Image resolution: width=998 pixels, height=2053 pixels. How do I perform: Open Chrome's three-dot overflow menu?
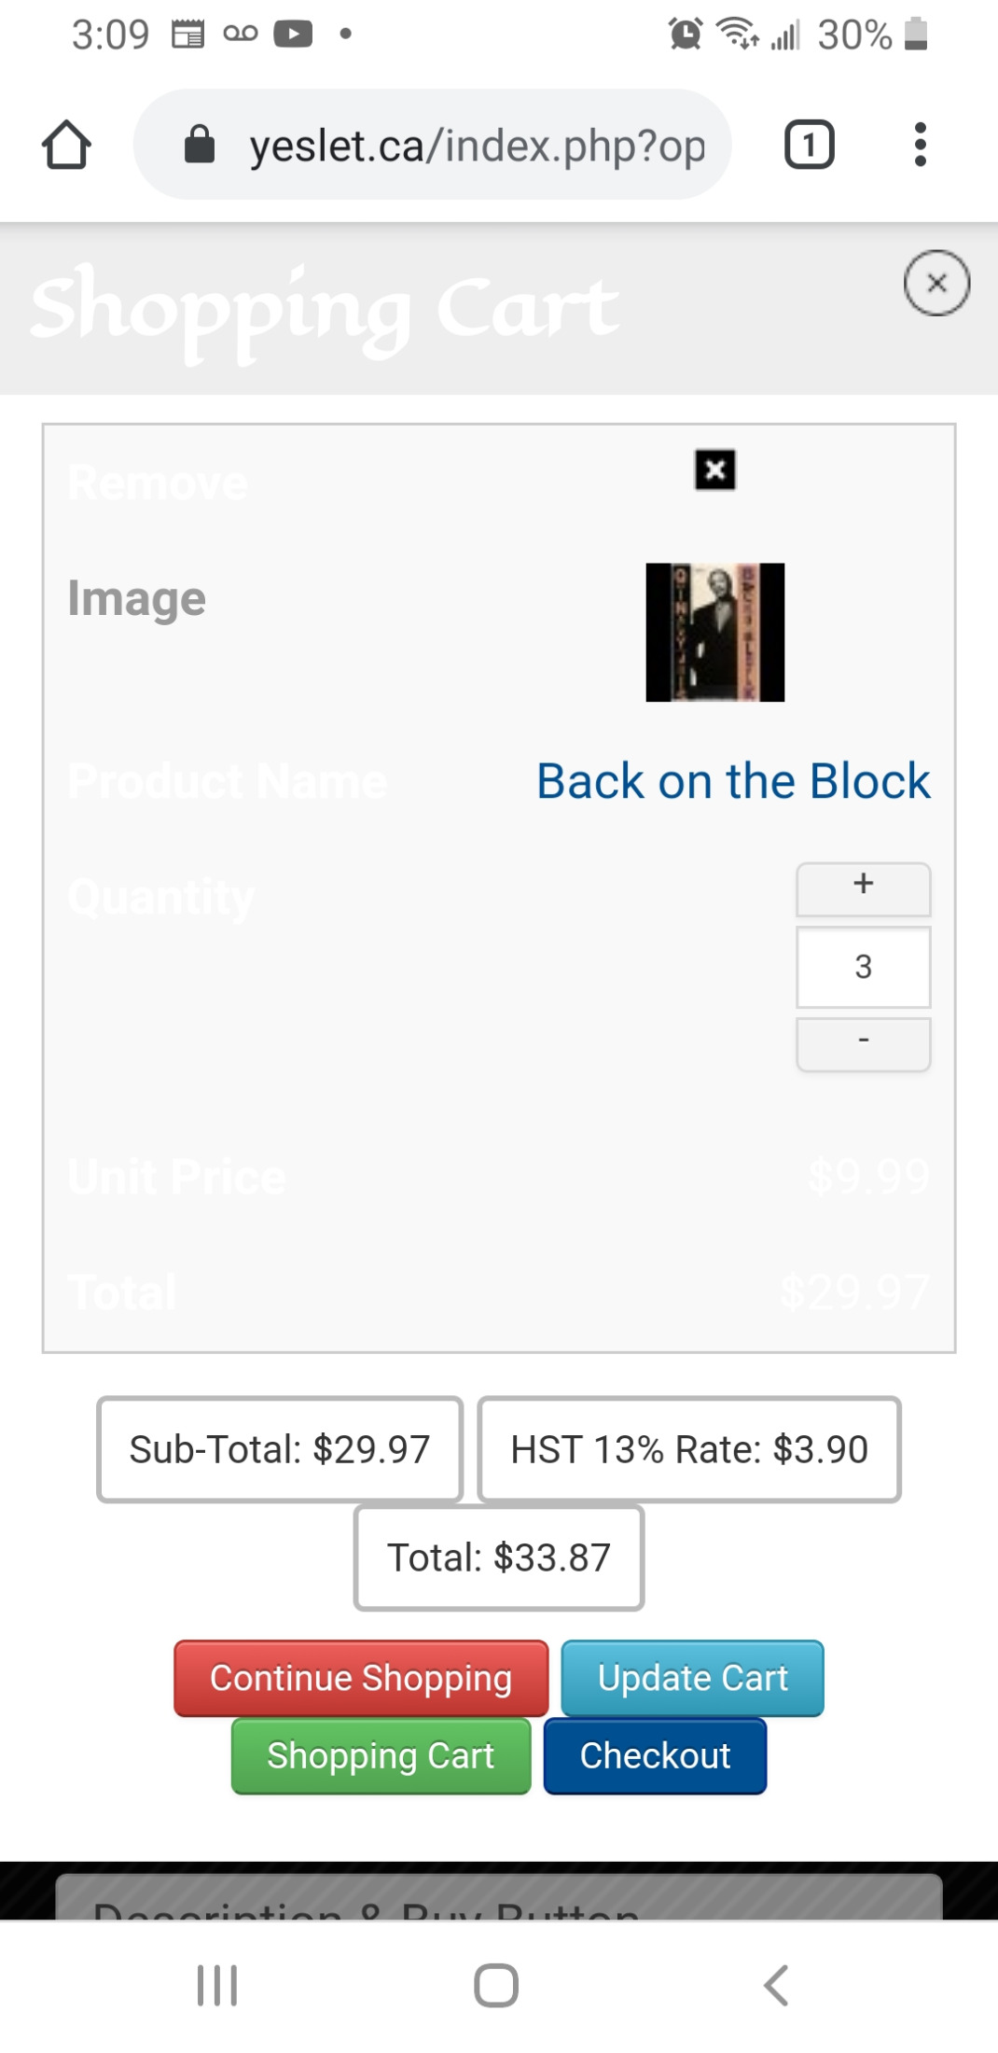point(921,145)
